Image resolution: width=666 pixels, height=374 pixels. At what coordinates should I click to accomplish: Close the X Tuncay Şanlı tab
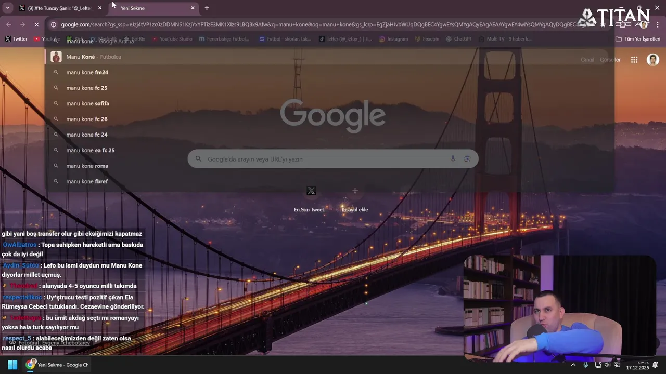[100, 8]
